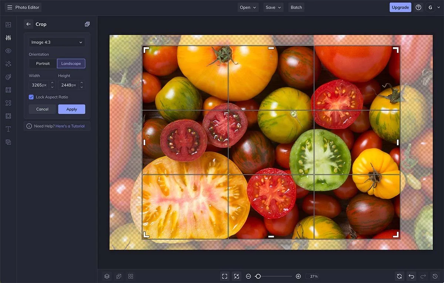
Task: Apply the current crop settings
Action: [71, 109]
